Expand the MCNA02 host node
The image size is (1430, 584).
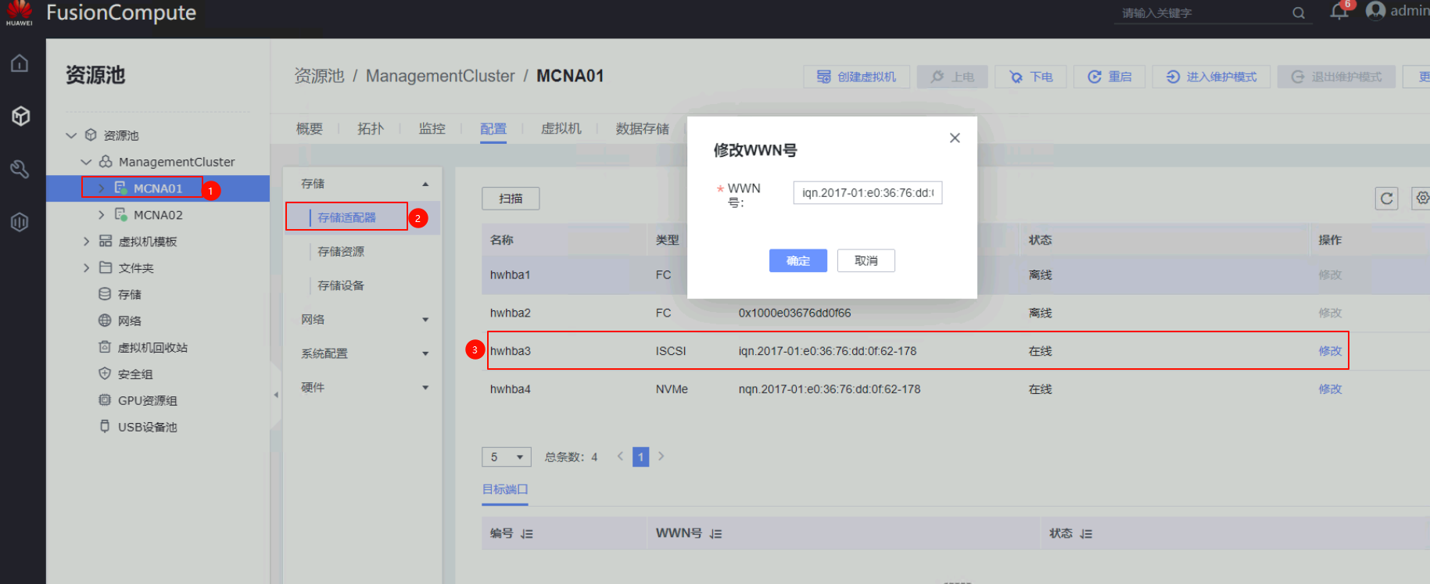pos(101,215)
